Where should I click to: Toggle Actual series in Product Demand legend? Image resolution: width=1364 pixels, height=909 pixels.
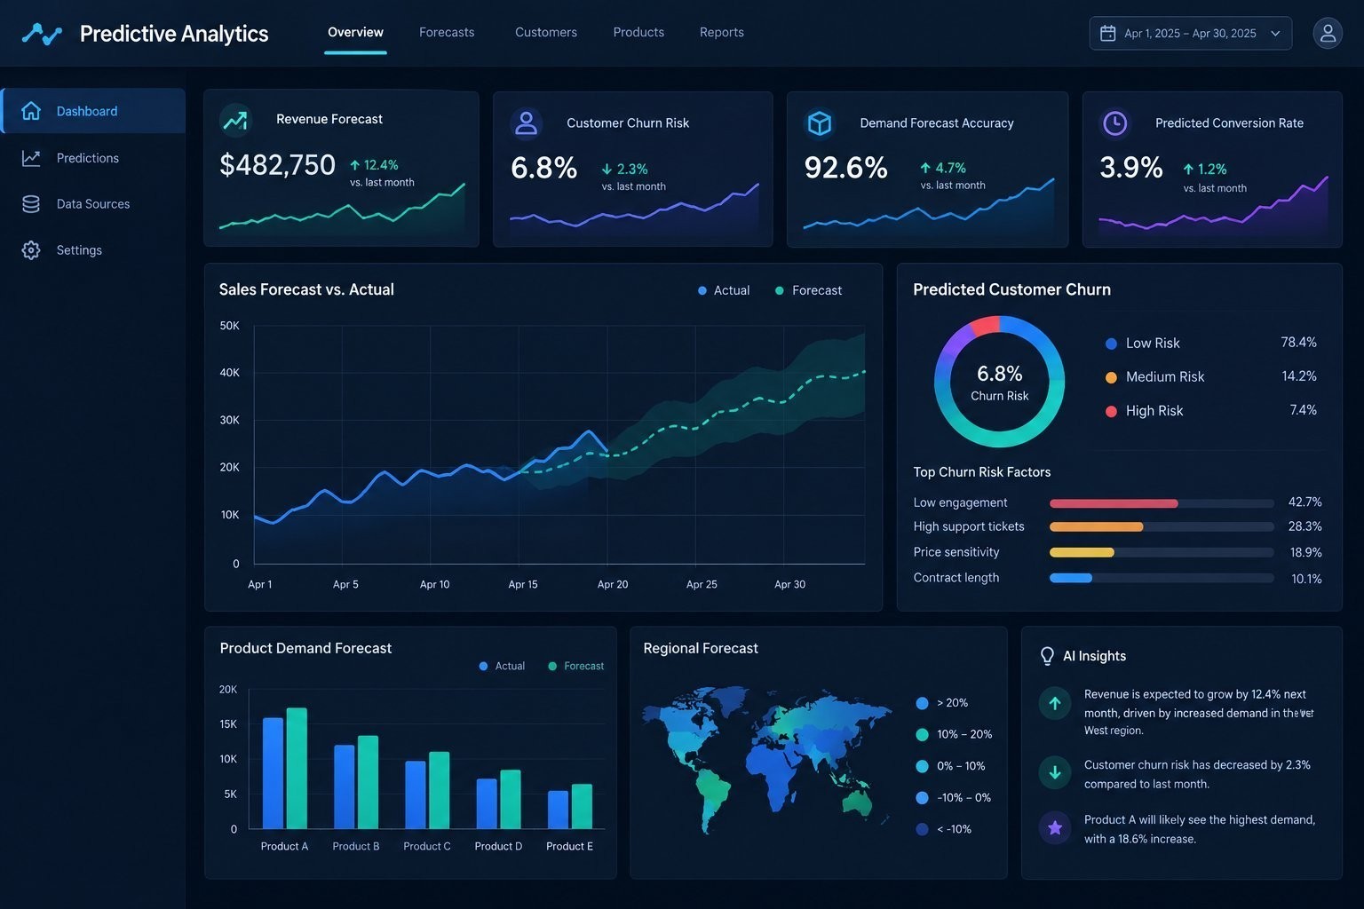(x=502, y=666)
